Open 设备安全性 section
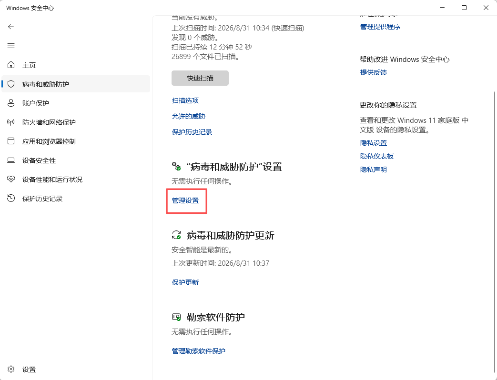Screen dimensions: 497x380 point(76,160)
